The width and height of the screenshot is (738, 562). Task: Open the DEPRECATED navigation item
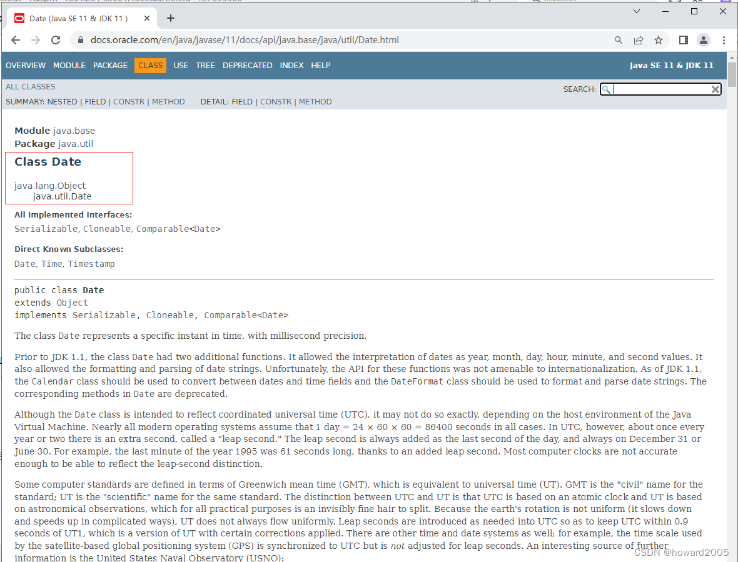(x=248, y=66)
